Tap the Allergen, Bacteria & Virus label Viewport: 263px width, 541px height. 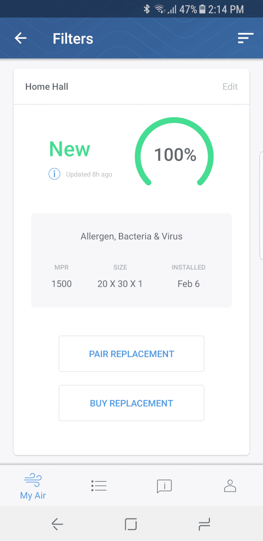coord(131,236)
